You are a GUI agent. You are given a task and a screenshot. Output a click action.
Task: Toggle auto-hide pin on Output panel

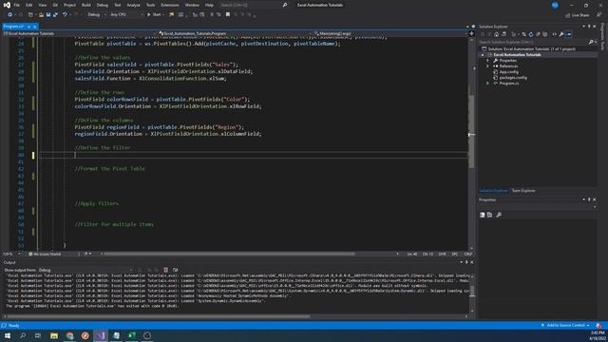click(466, 262)
